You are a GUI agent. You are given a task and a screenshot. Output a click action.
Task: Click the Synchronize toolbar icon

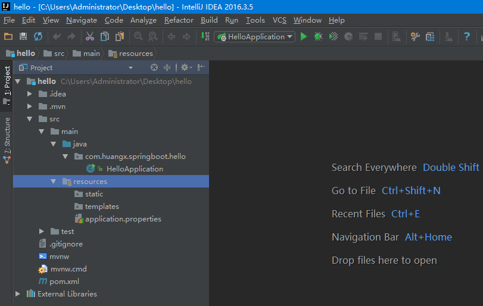[x=38, y=37]
